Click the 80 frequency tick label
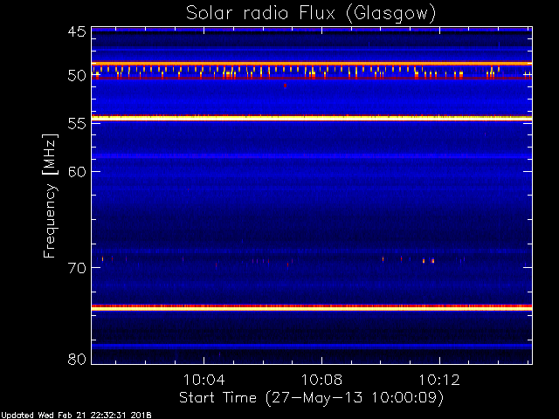The image size is (559, 419). coord(77,359)
